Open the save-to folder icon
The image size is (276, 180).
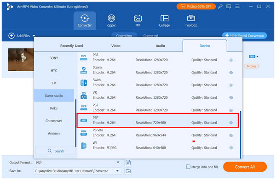click(x=128, y=171)
